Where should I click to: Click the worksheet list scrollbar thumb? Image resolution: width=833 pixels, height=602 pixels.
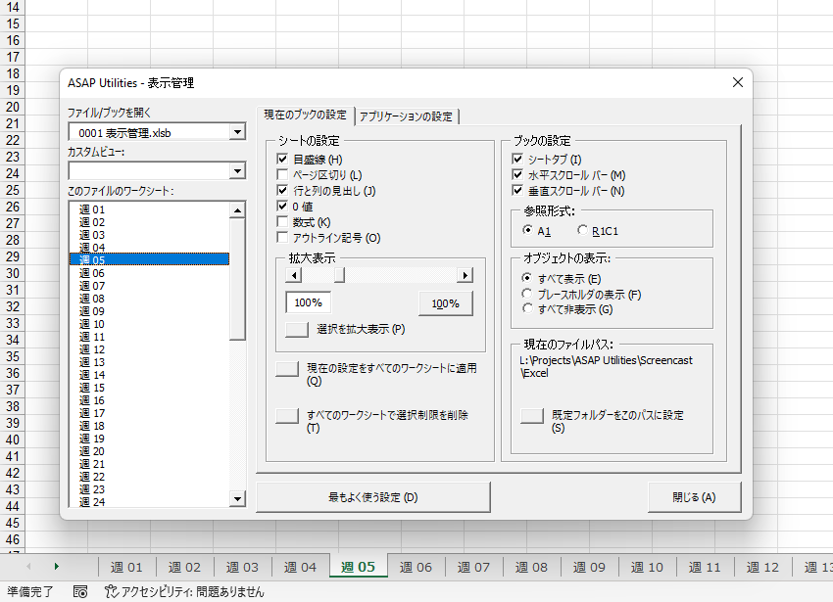237,279
